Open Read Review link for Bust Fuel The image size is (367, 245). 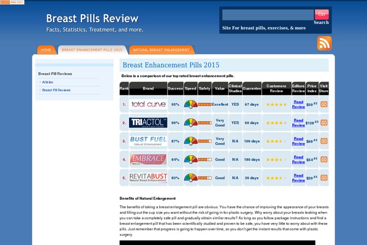pyautogui.click(x=298, y=141)
